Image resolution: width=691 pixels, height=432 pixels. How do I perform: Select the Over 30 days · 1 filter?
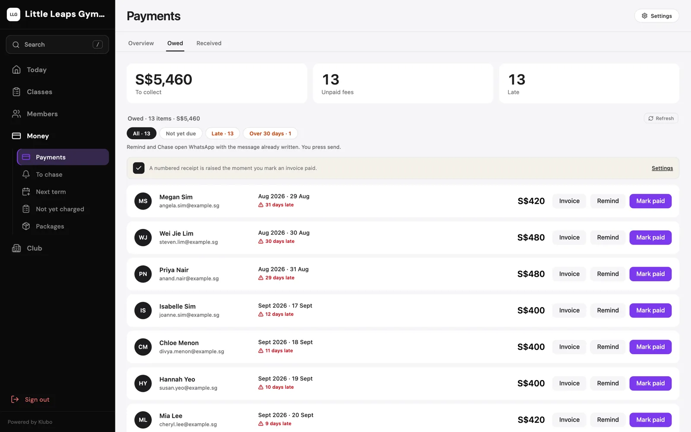(270, 133)
